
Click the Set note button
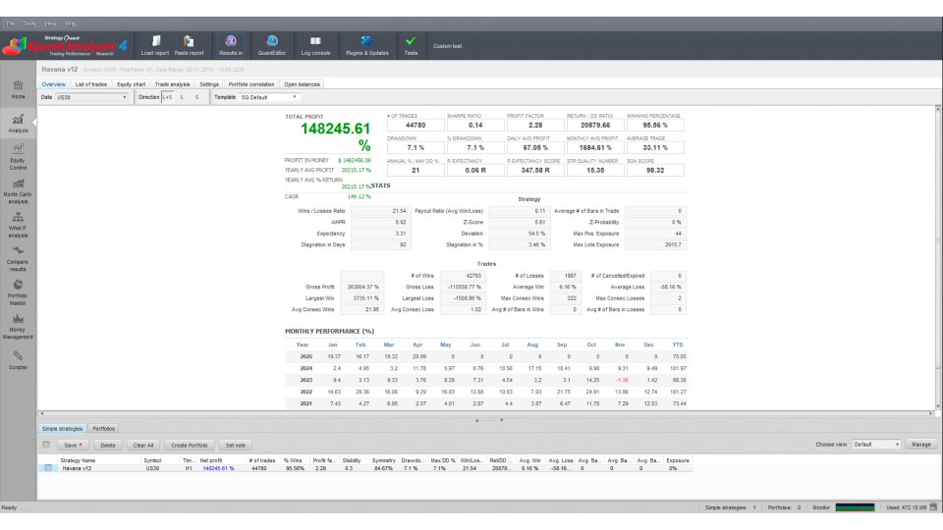[x=235, y=446]
